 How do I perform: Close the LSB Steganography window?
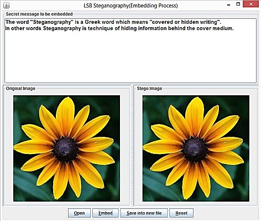point(251,4)
